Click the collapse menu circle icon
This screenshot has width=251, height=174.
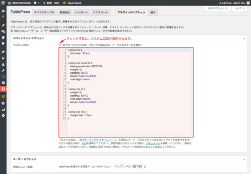3,115
